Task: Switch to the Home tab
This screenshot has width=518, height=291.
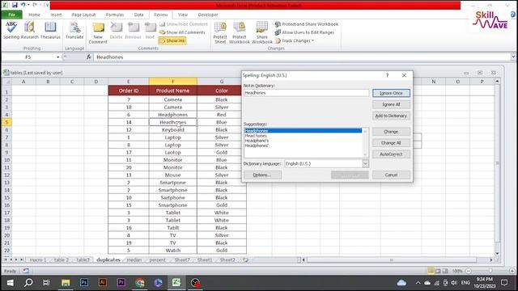Action: coord(34,15)
